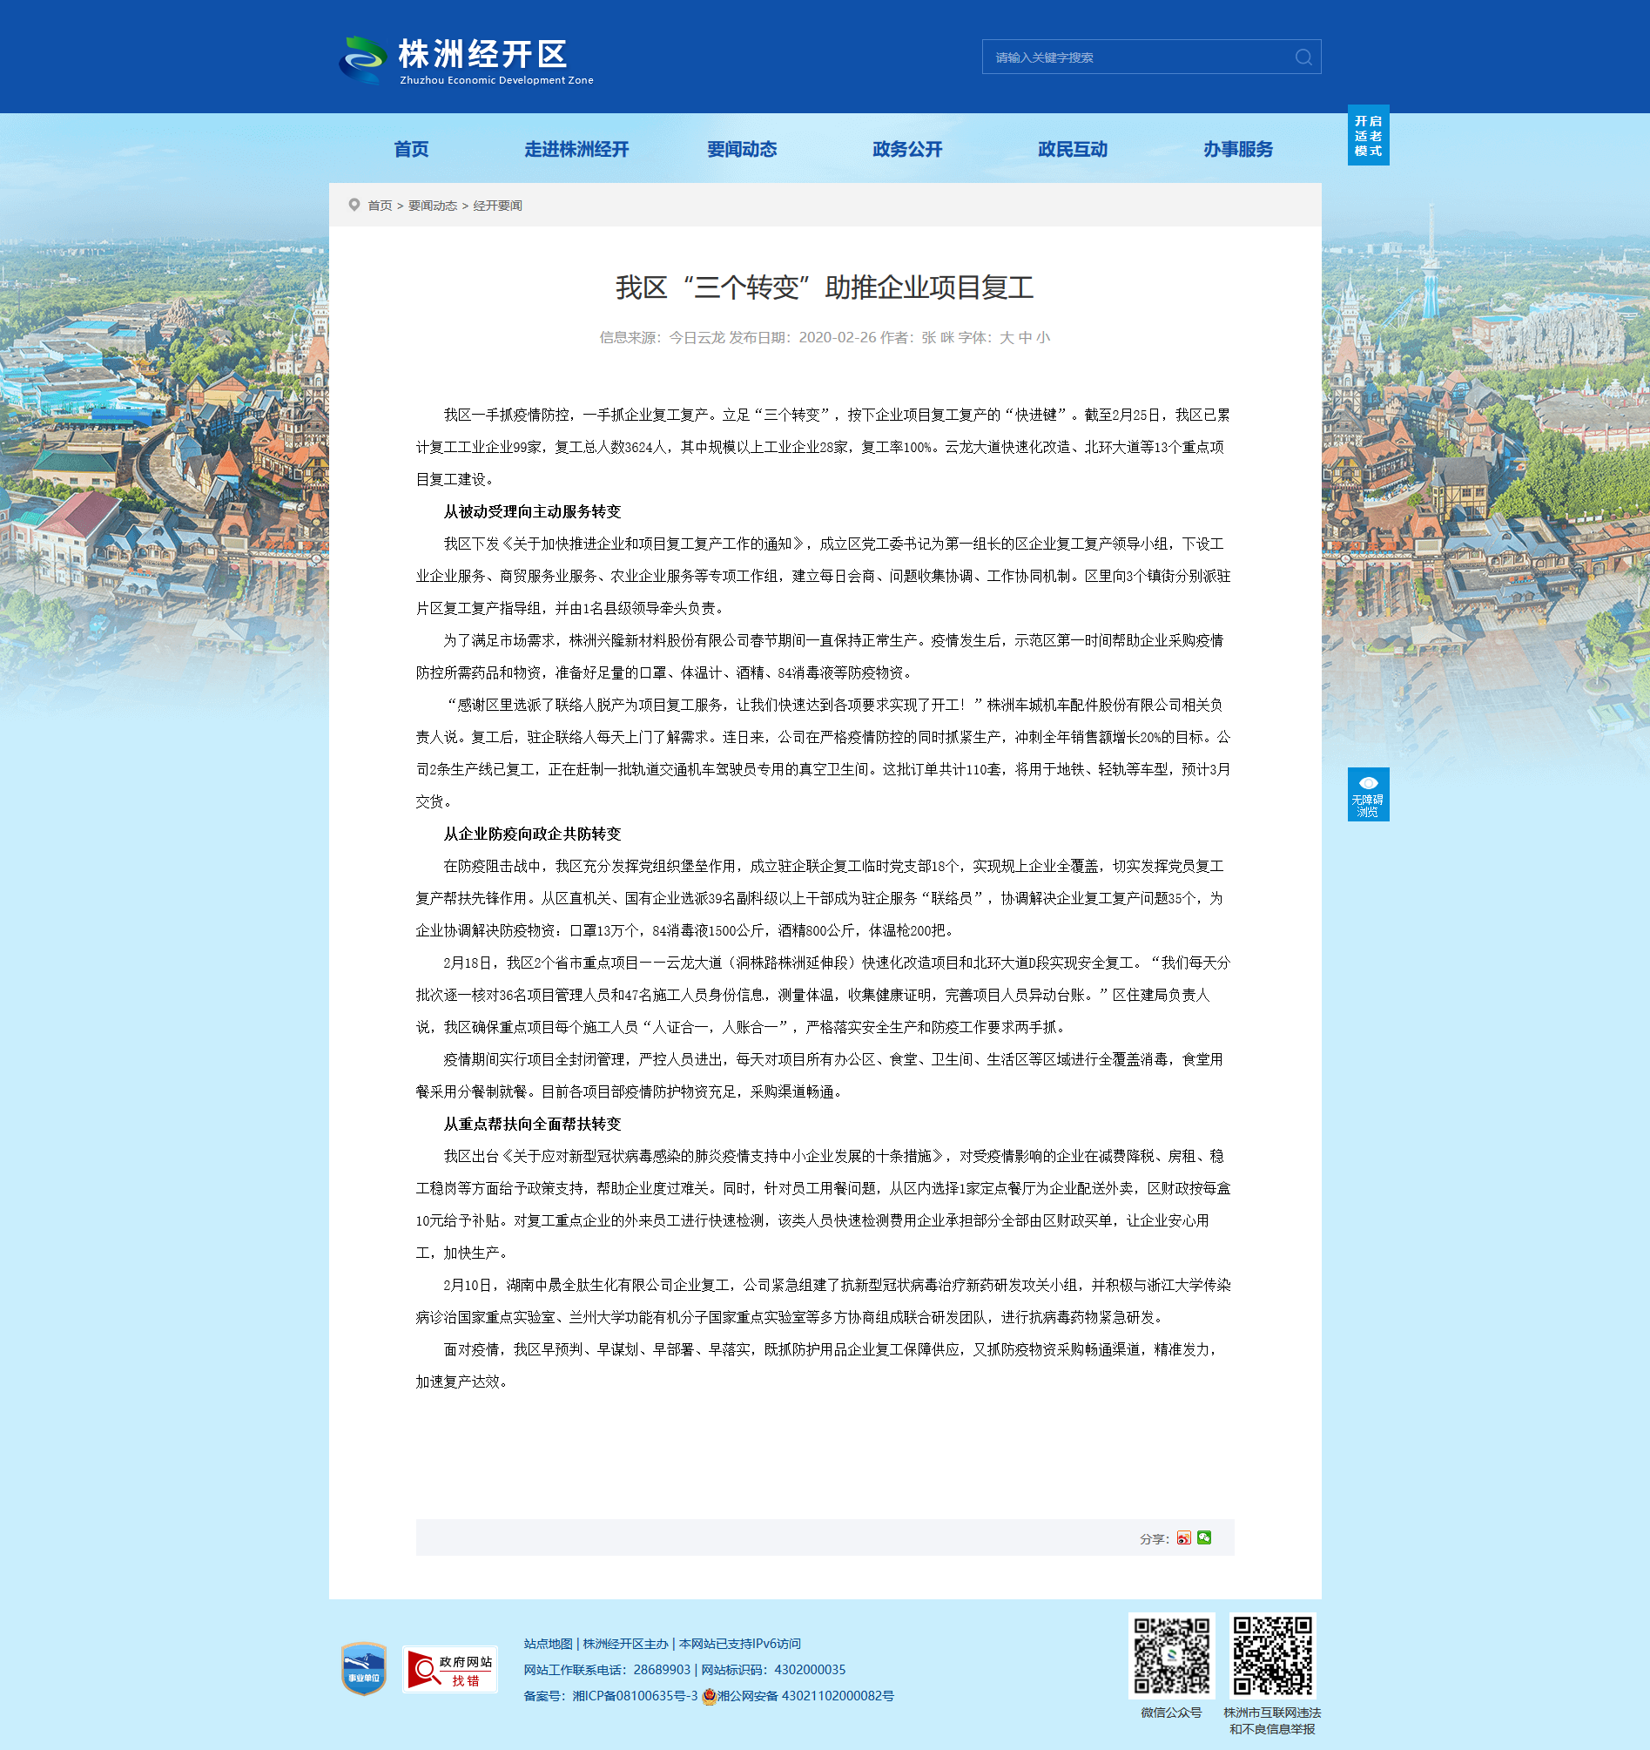Click the 经开要闻 breadcrumb link

pyautogui.click(x=498, y=205)
